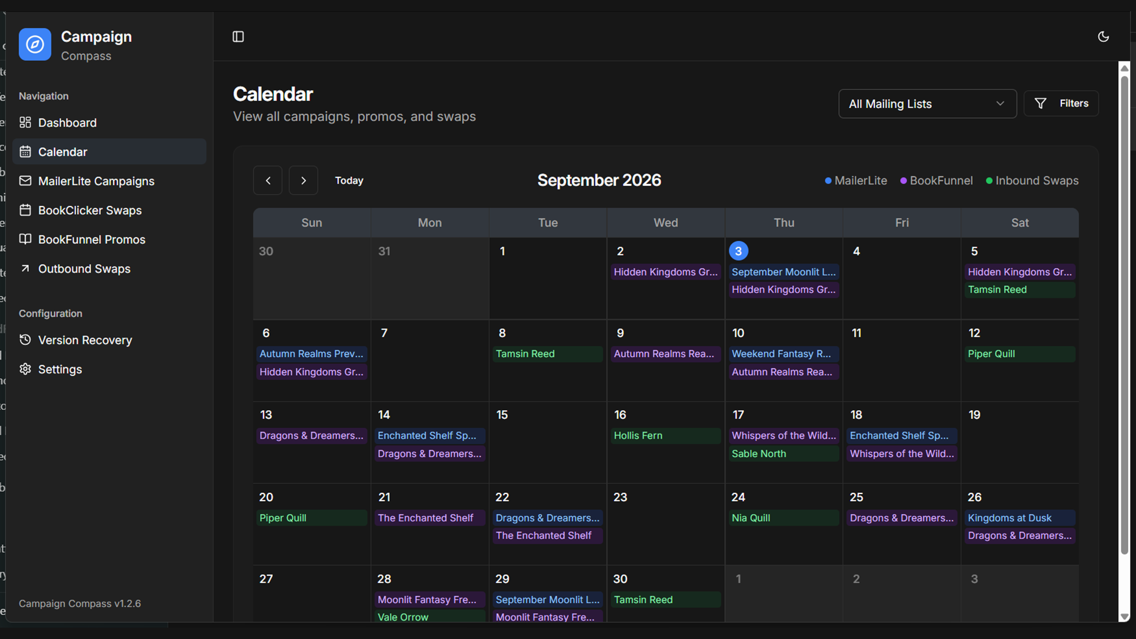Go to previous month chevron
Screen dimensions: 1136x639
[268, 180]
